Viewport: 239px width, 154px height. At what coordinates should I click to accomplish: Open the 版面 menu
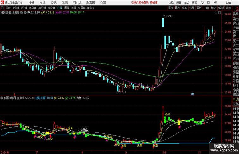tap(179, 3)
